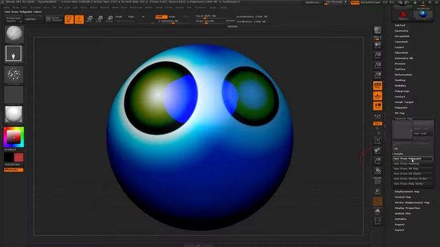
Task: Toggle the Menus button
Action: (355, 3)
